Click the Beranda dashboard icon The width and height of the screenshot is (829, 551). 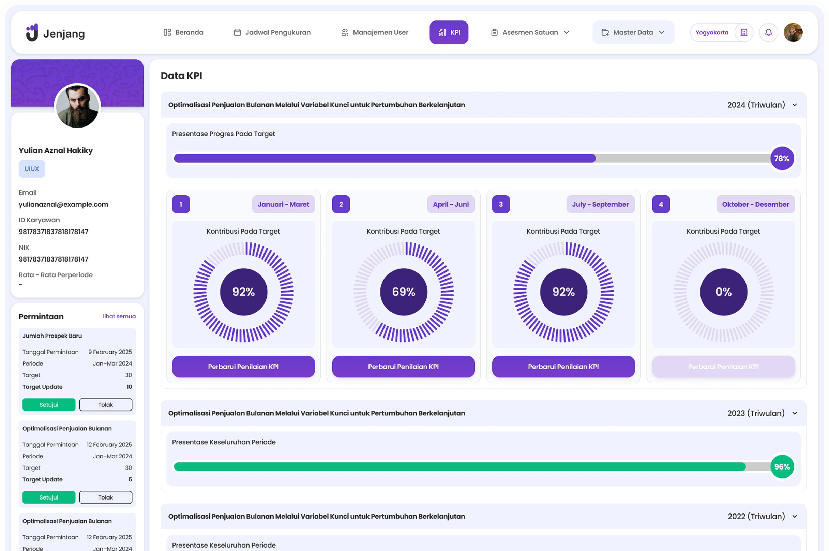point(167,32)
